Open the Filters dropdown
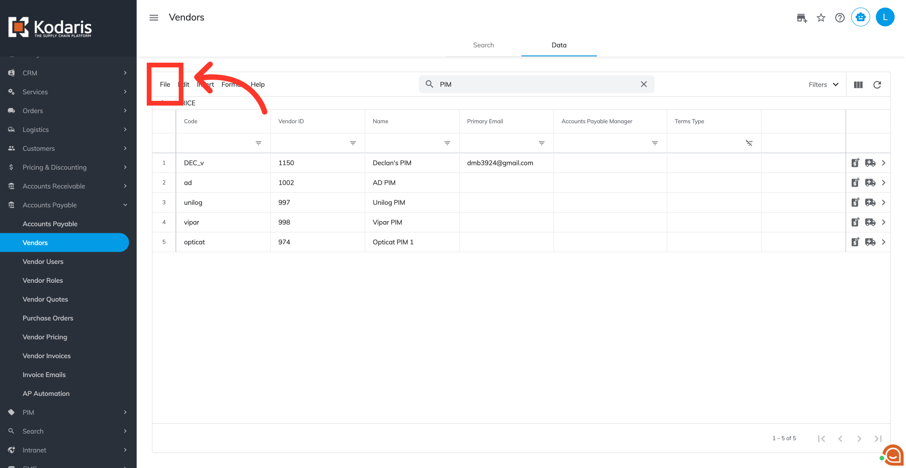Screen dimensions: 906x468 823,85
